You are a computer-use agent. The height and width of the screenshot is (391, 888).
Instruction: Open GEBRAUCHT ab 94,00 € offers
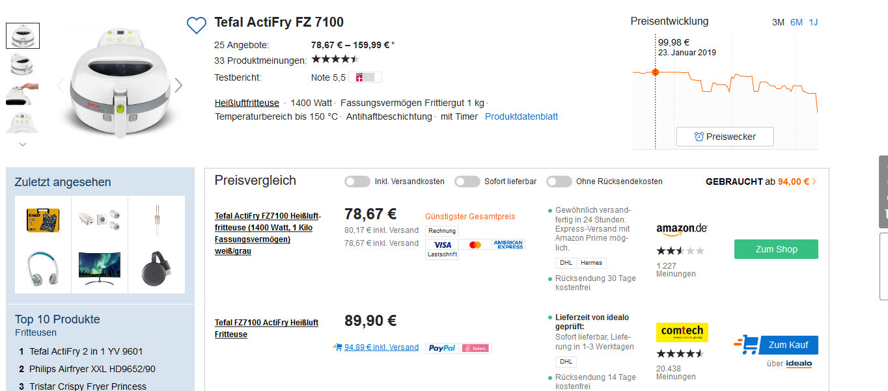[760, 182]
